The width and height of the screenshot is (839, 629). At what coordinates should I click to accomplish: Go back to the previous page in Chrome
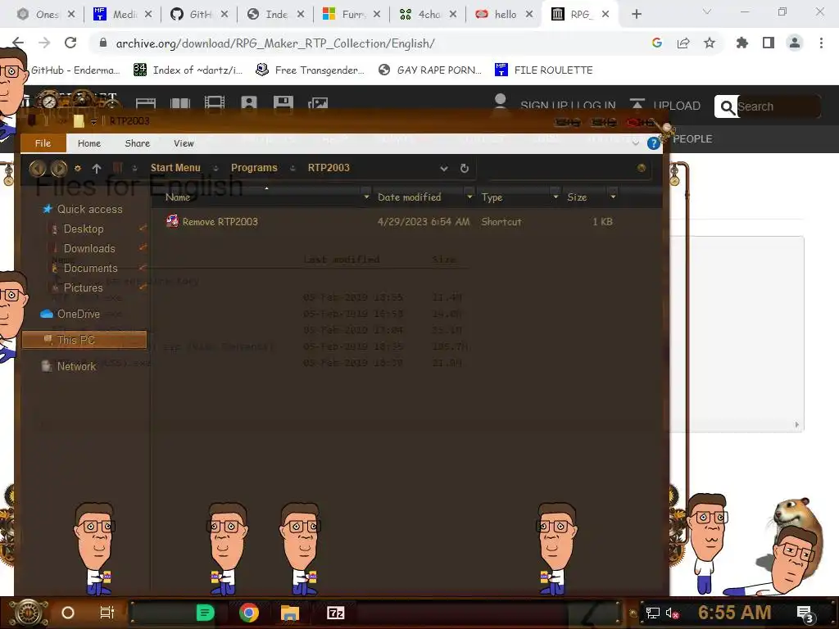tap(18, 43)
